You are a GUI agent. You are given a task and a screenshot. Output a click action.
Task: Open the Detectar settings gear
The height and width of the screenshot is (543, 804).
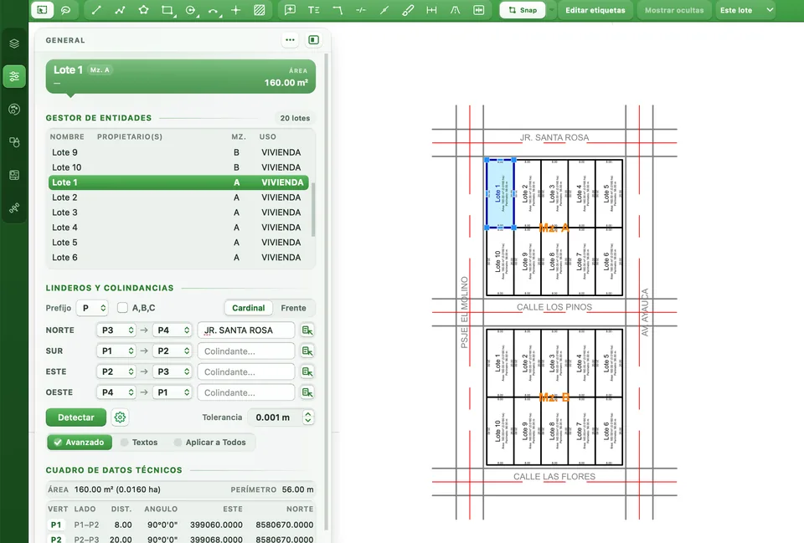(120, 417)
